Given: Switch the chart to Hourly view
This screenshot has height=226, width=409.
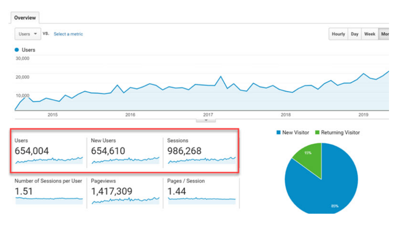Looking at the screenshot, I should click(x=338, y=34).
